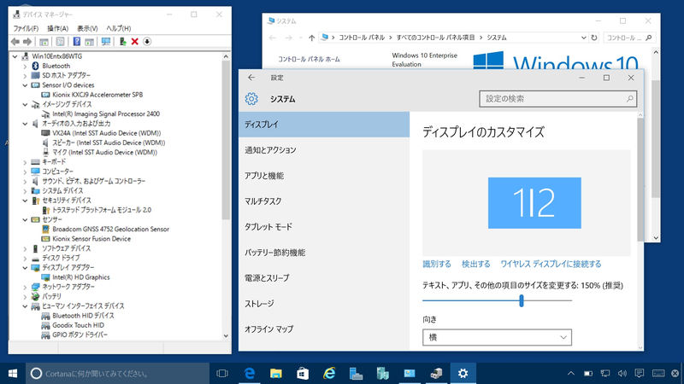Screen dimensions: 684x384
Task: Collapse the ディスプレイ アダプター node
Action: point(25,267)
